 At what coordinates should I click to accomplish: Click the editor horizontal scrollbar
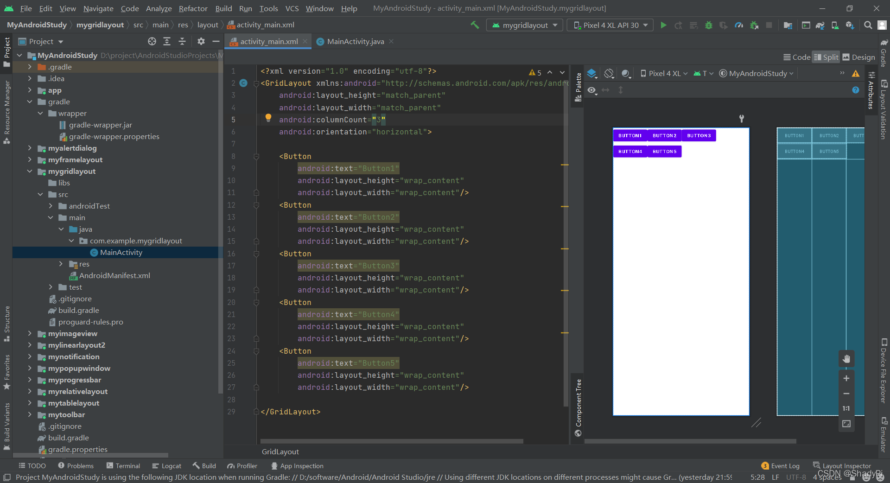coord(392,441)
